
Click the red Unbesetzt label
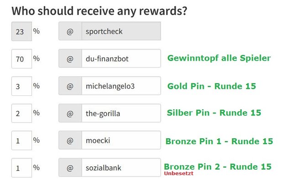point(179,173)
